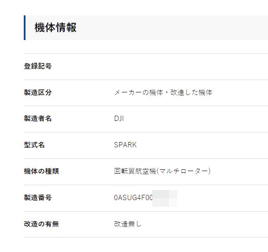Click the divider line below the 改造の有無 row
Viewport: 268px width, 252px height.
145,237
